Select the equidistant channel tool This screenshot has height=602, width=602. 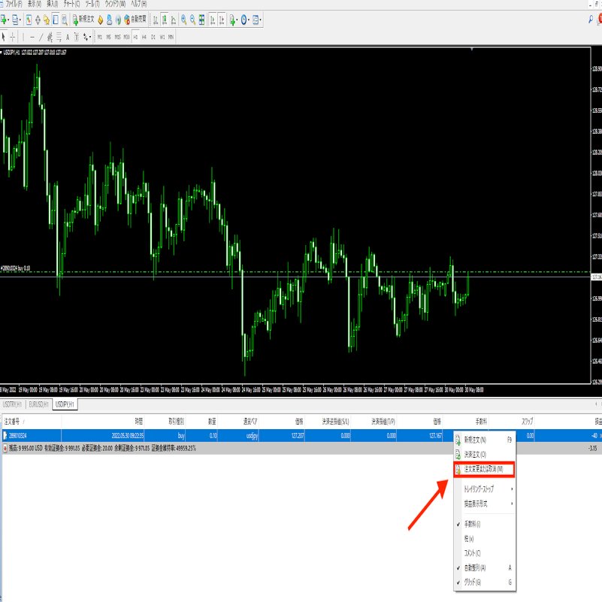pos(50,37)
